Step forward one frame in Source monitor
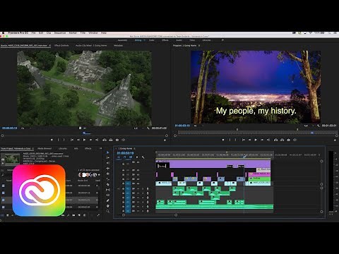Viewport: 339px width, 254px height. coord(90,140)
